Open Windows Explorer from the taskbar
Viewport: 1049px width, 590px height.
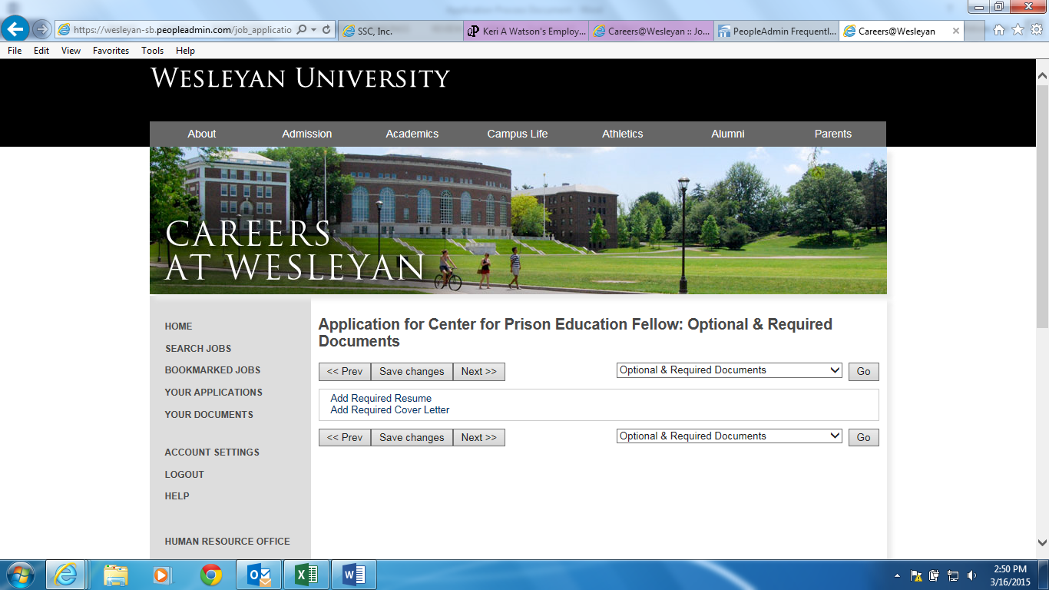[x=116, y=575]
